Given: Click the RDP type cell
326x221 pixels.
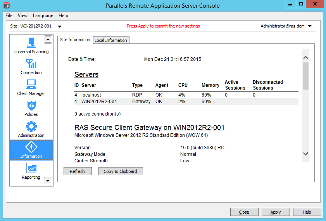Looking at the screenshot, I should [137, 95].
